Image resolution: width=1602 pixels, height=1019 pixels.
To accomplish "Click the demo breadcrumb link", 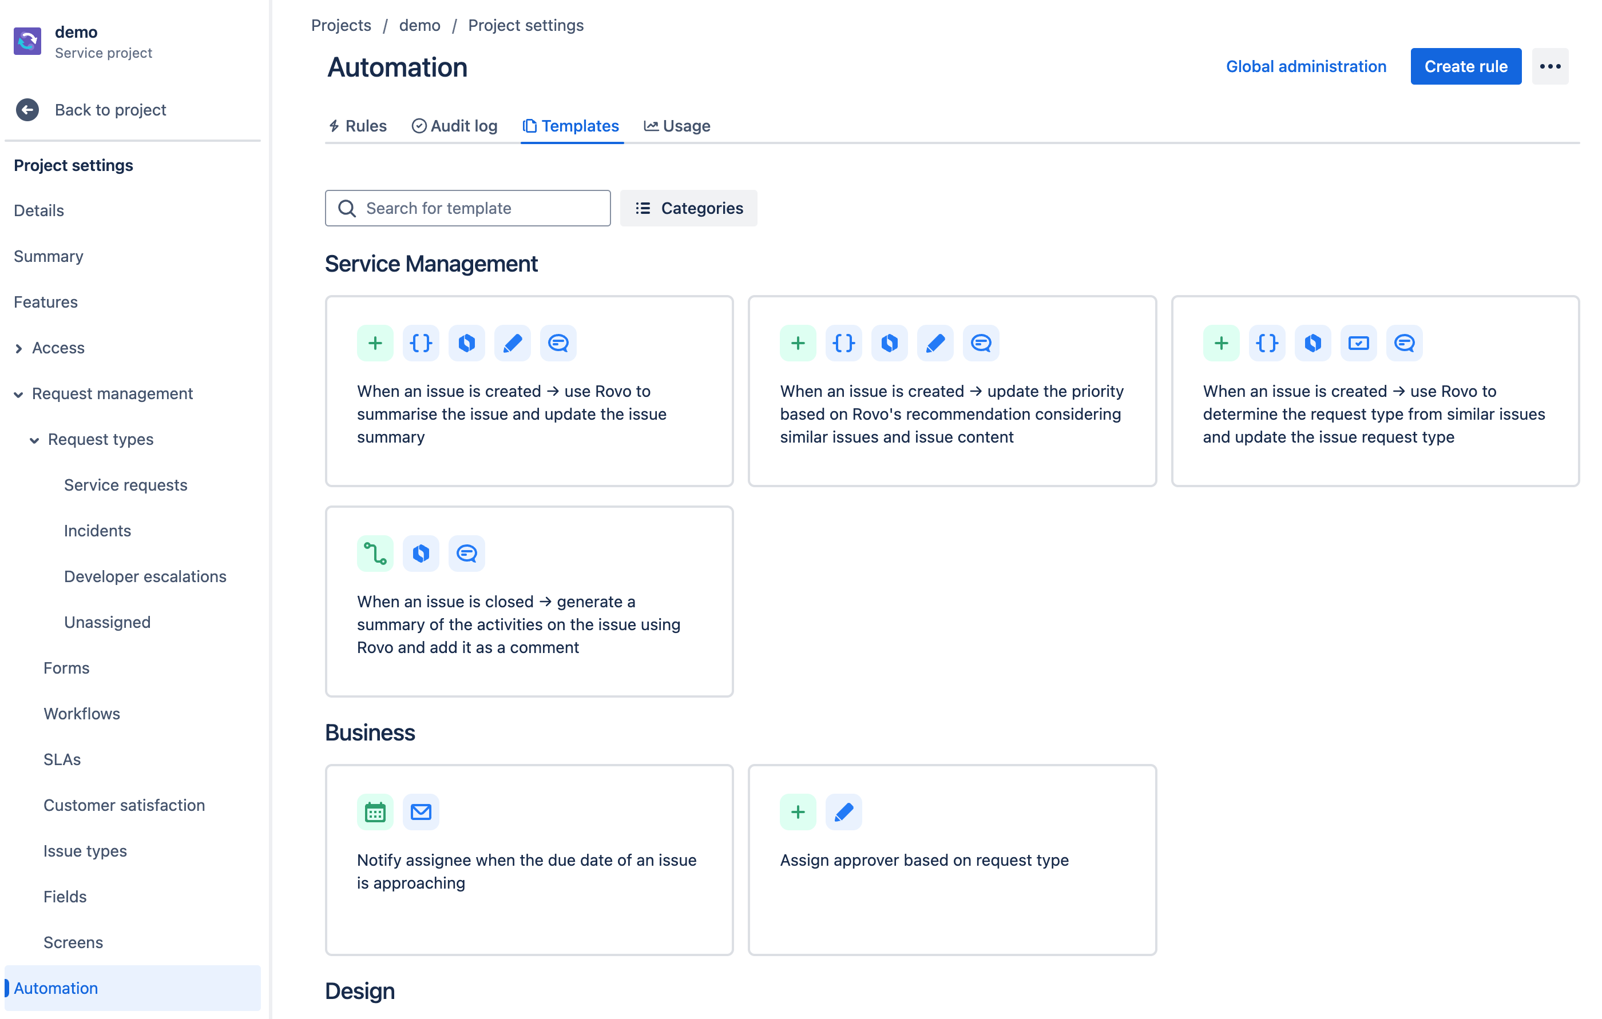I will 419,25.
